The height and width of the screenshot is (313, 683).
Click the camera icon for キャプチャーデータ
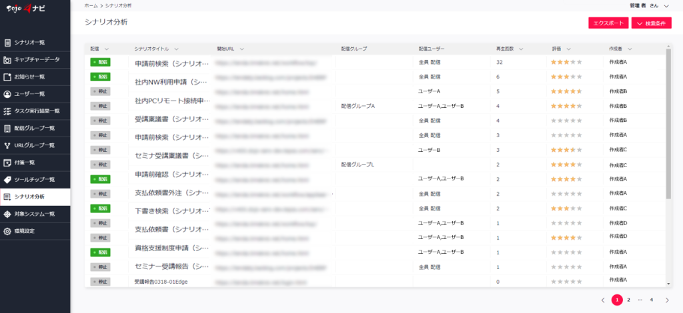pyautogui.click(x=7, y=60)
